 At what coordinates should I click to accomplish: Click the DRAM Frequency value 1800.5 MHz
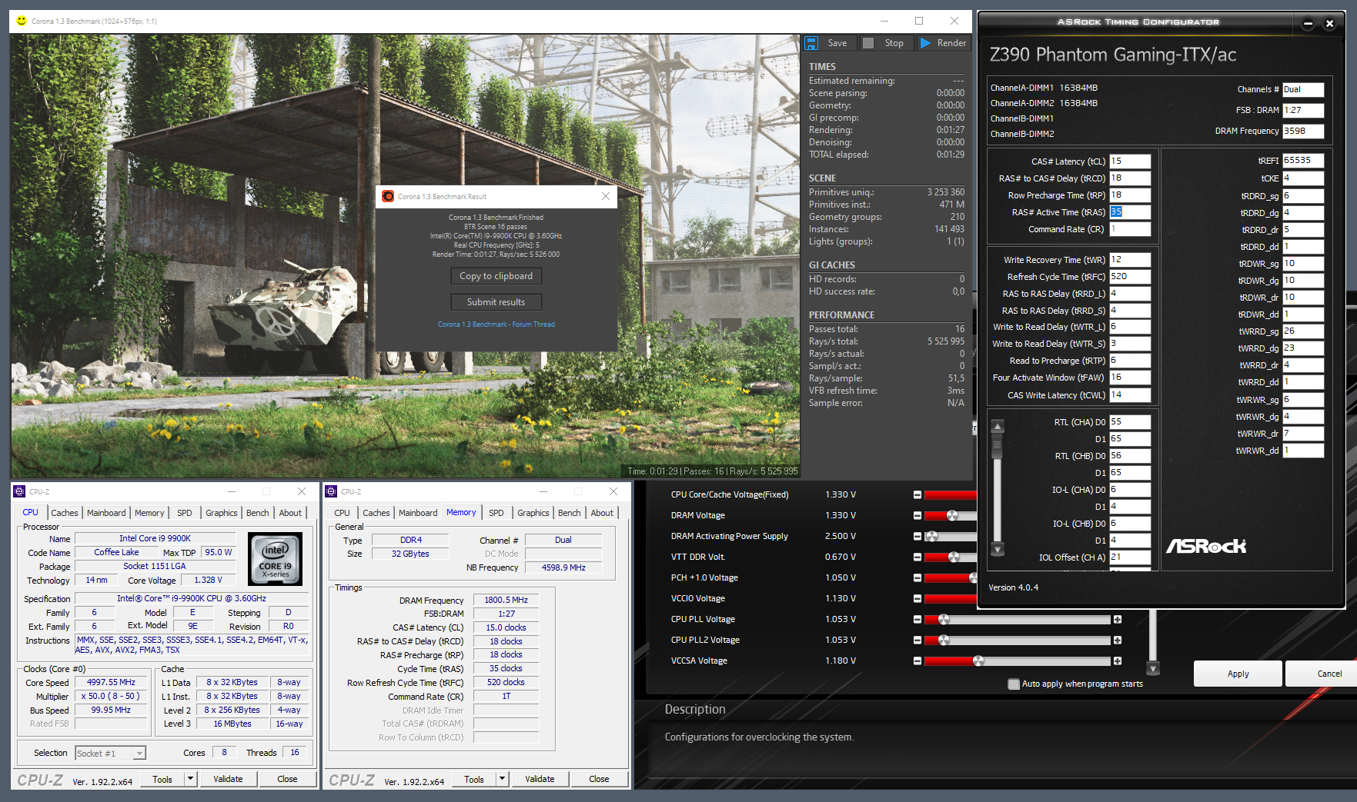[x=506, y=601]
